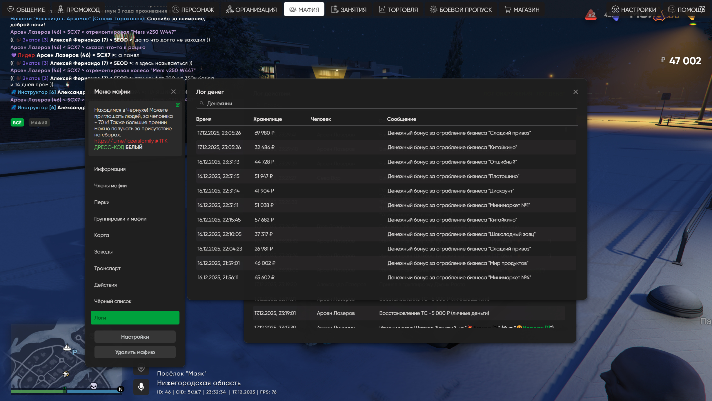Image resolution: width=712 pixels, height=401 pixels.
Task: Close the Меню мафии panel
Action: (173, 92)
